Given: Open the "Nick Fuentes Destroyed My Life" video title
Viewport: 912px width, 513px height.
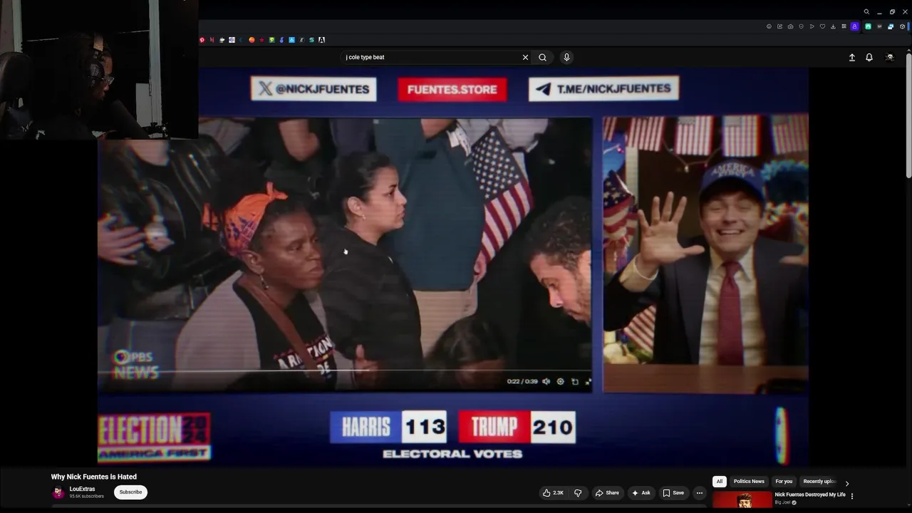Looking at the screenshot, I should tap(810, 494).
